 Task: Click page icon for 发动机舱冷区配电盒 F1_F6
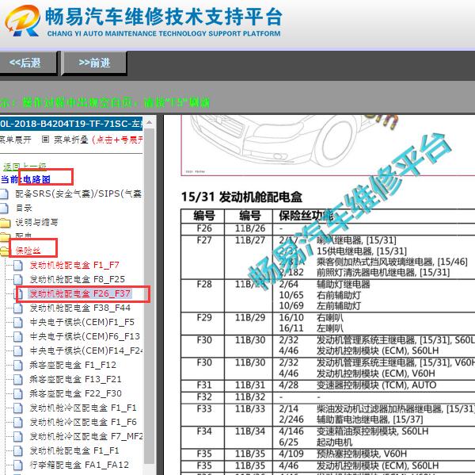click(x=18, y=422)
